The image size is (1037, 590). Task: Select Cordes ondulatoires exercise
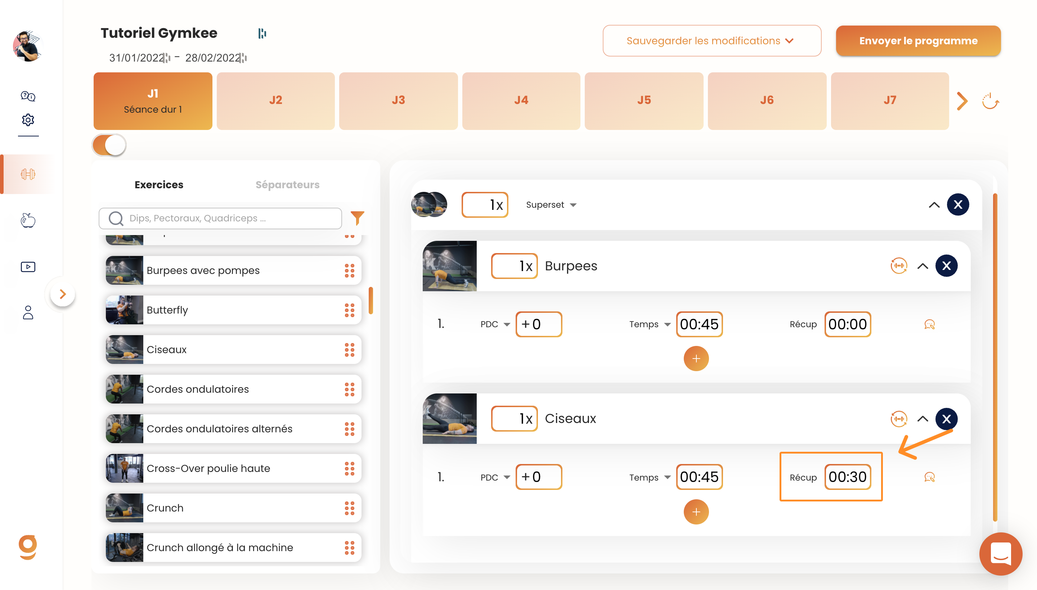click(x=233, y=389)
